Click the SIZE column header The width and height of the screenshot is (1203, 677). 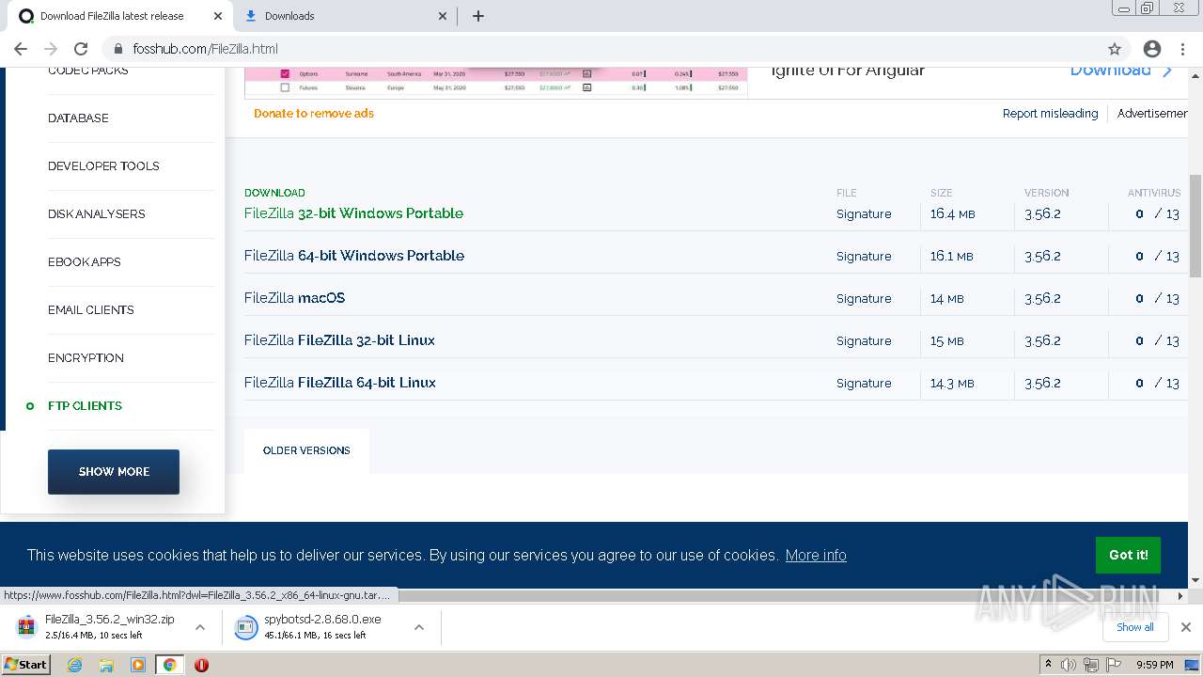[941, 193]
